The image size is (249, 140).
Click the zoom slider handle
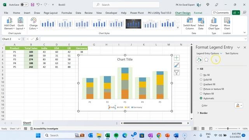point(228,128)
